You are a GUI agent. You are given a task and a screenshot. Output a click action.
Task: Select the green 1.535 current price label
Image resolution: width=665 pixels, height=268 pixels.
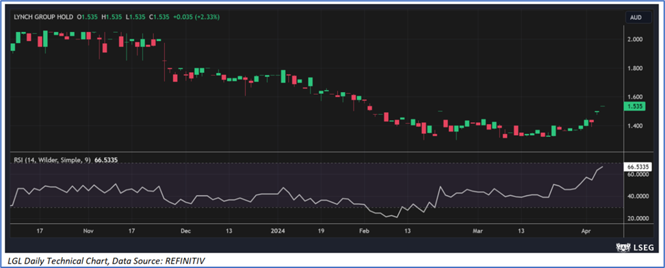pyautogui.click(x=634, y=106)
